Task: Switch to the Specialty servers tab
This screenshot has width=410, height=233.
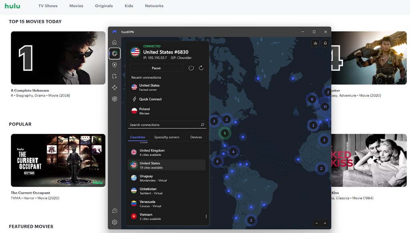Action: point(167,137)
